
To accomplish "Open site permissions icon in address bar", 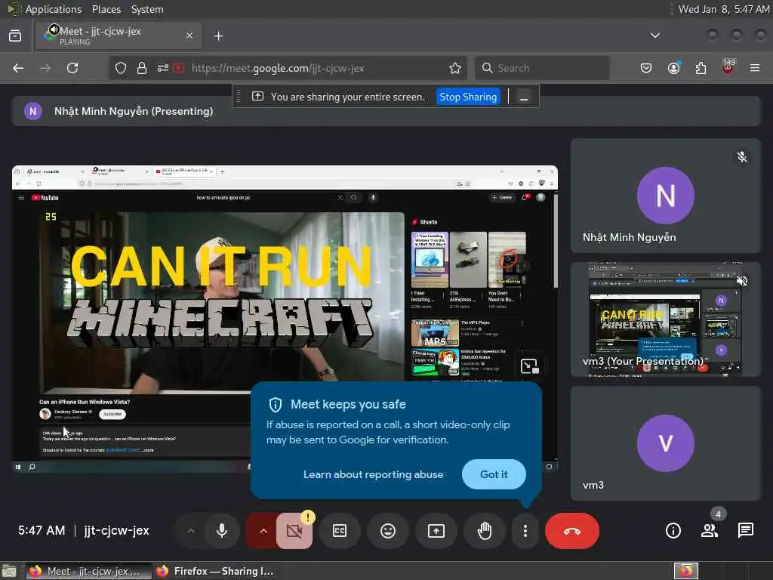I will click(x=163, y=68).
